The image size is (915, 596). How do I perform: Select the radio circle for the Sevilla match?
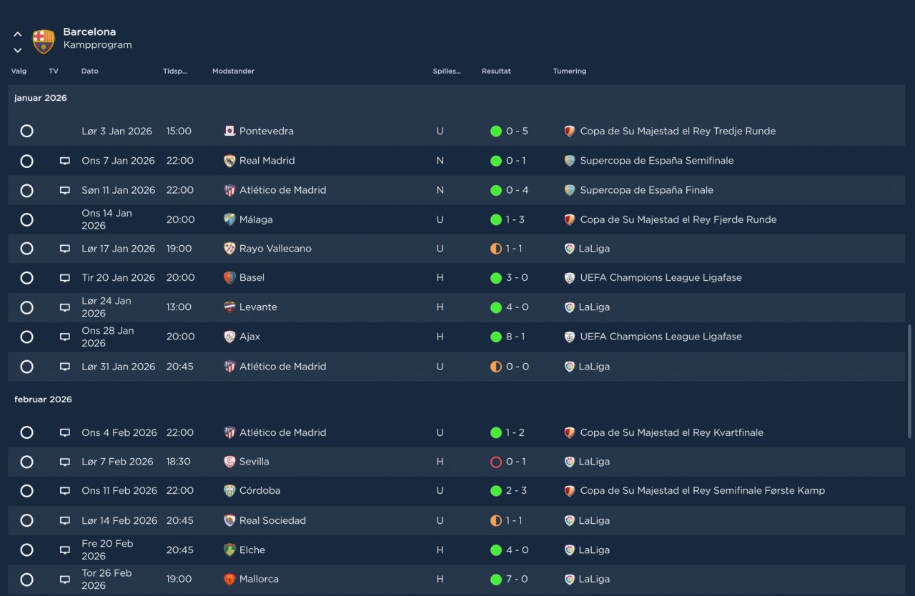pyautogui.click(x=26, y=462)
